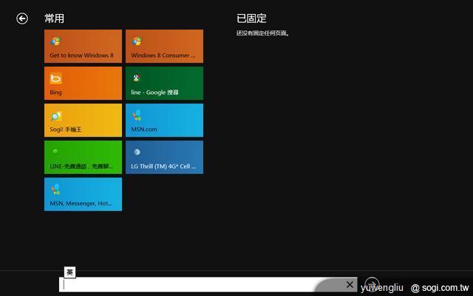Viewport: 473px width, 296px height.
Task: Click the MSN butterfly icon on MSN.com tile
Action: coord(137,115)
